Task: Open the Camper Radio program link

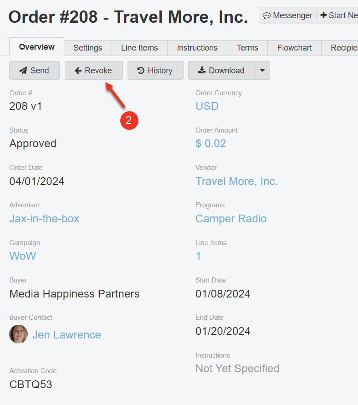Action: tap(231, 219)
